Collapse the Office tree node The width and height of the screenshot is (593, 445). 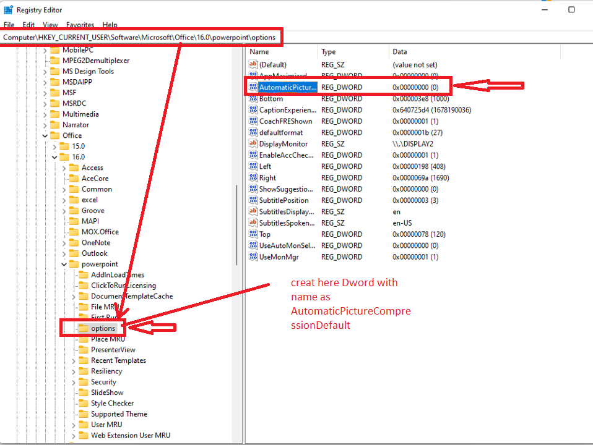[x=45, y=135]
